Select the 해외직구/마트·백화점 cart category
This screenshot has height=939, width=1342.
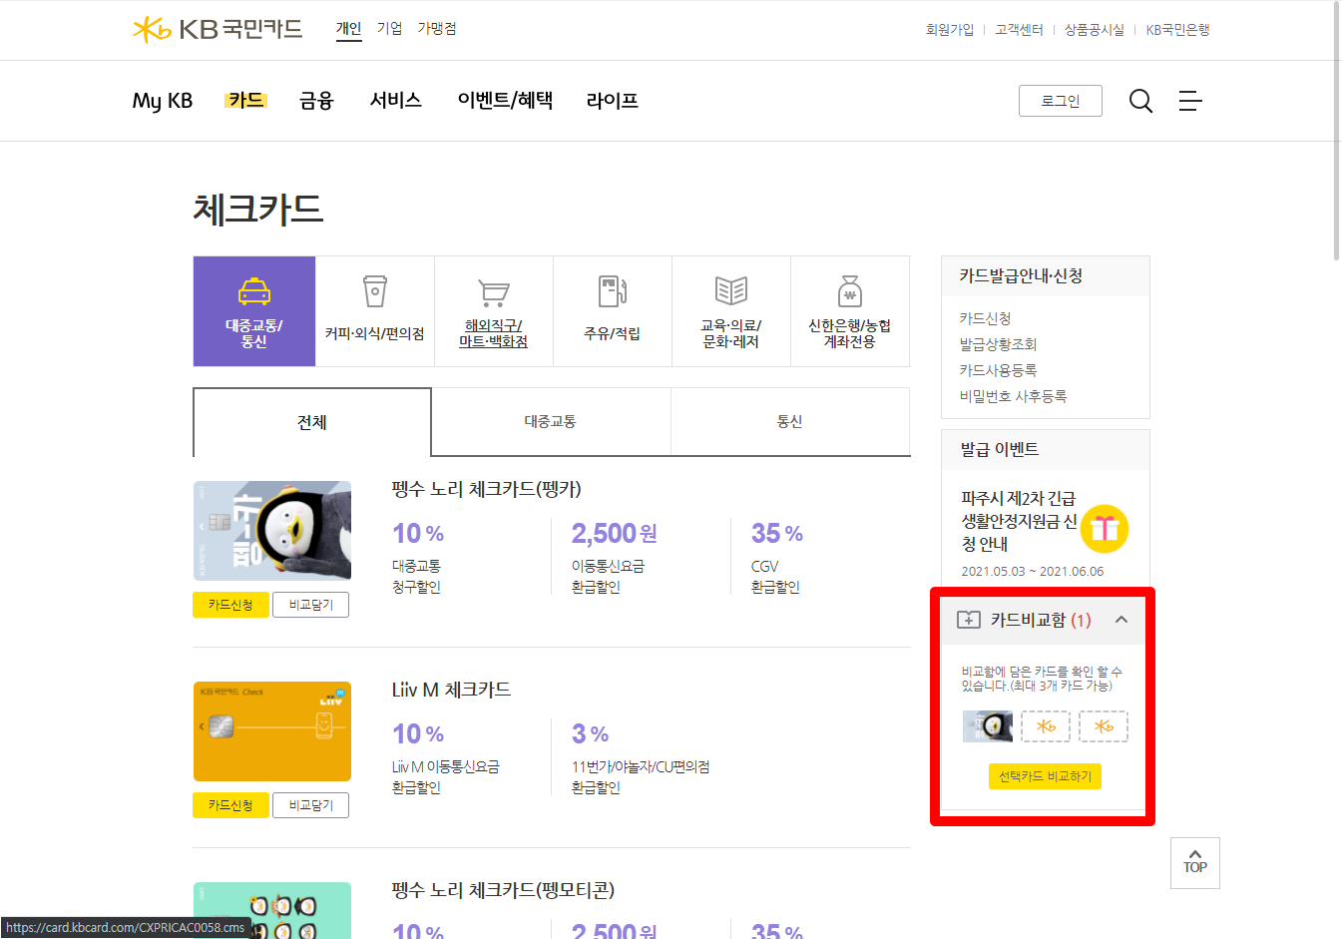(x=493, y=311)
